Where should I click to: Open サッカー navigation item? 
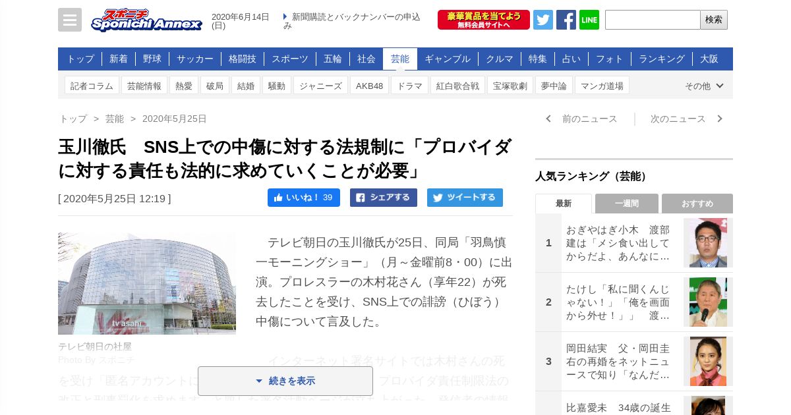(195, 59)
